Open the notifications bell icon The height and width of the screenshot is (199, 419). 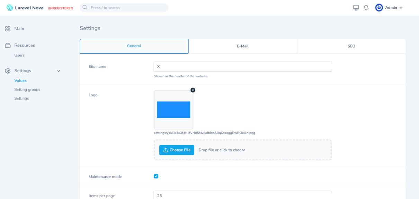[366, 8]
